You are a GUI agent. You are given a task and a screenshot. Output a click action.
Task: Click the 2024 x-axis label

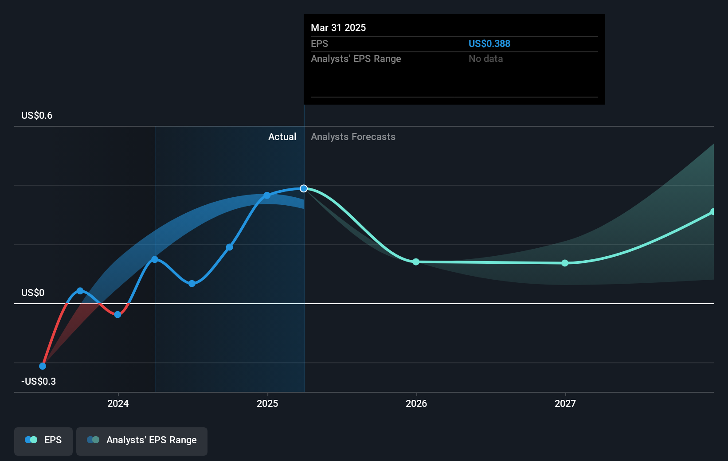coord(118,403)
